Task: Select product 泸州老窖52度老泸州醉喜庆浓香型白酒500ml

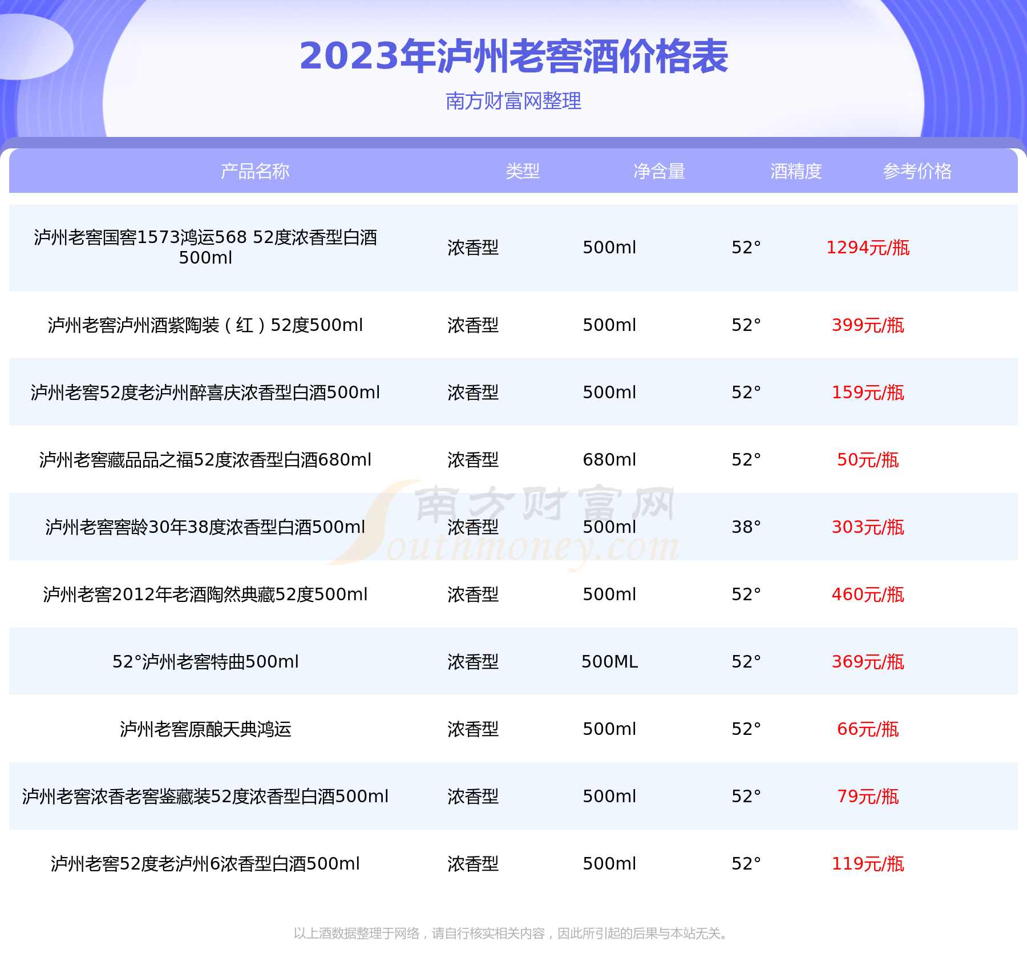Action: [205, 393]
